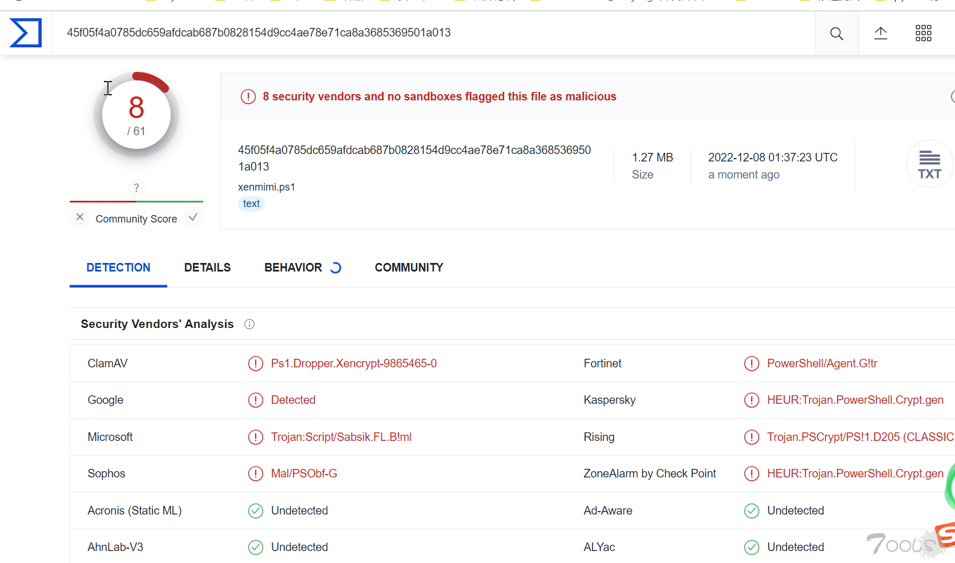Click the red alert icon in the malicious banner
This screenshot has height=563, width=955.
pyautogui.click(x=248, y=96)
